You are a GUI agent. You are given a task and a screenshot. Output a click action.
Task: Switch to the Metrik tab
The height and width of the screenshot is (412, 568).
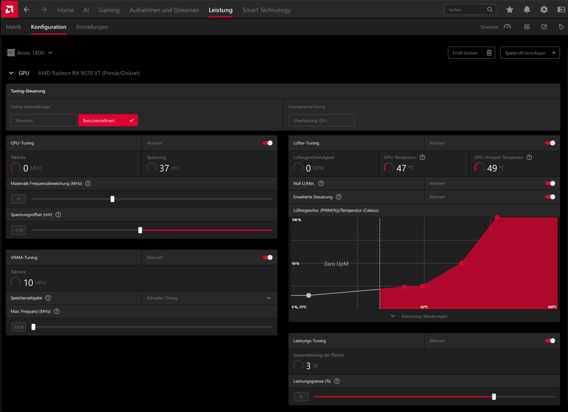point(13,27)
